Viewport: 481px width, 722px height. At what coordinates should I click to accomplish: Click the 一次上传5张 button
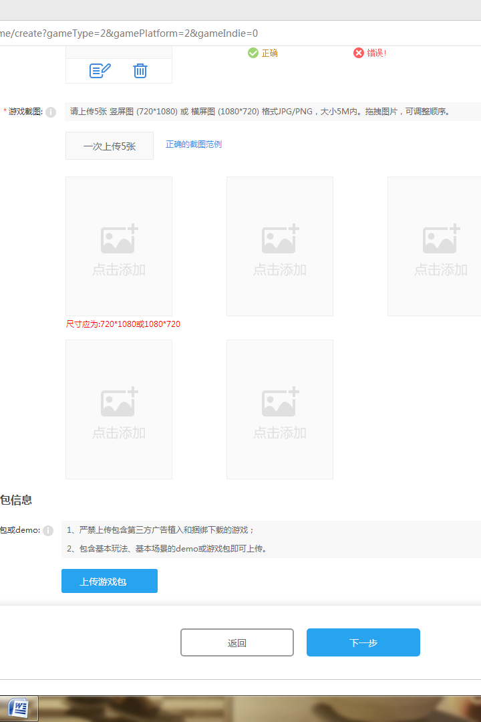110,146
